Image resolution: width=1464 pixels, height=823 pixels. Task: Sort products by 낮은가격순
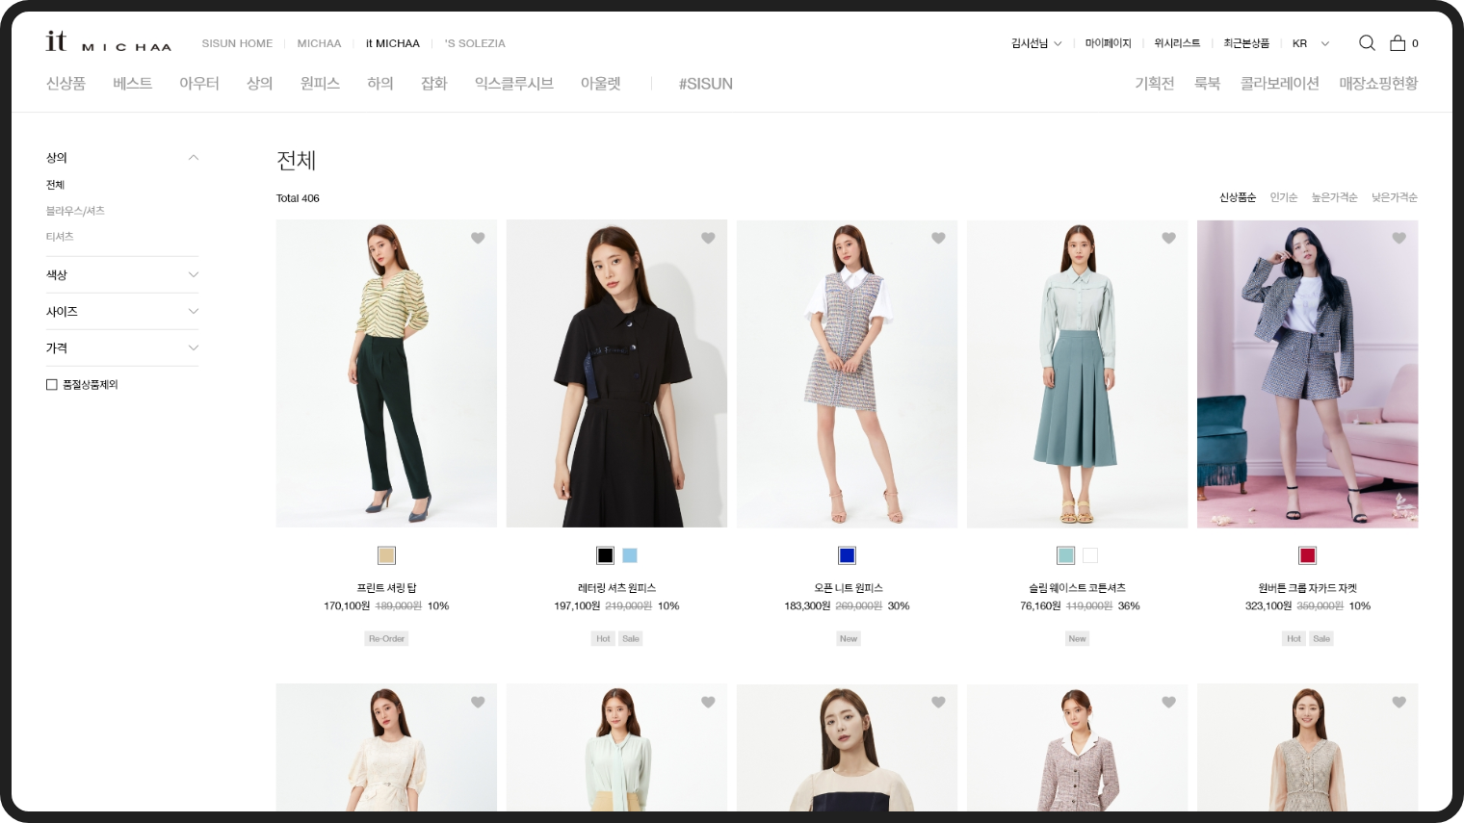click(1395, 197)
